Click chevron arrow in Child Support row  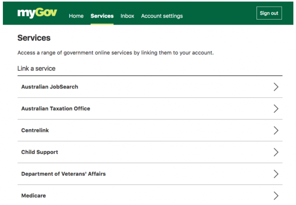coord(276,152)
